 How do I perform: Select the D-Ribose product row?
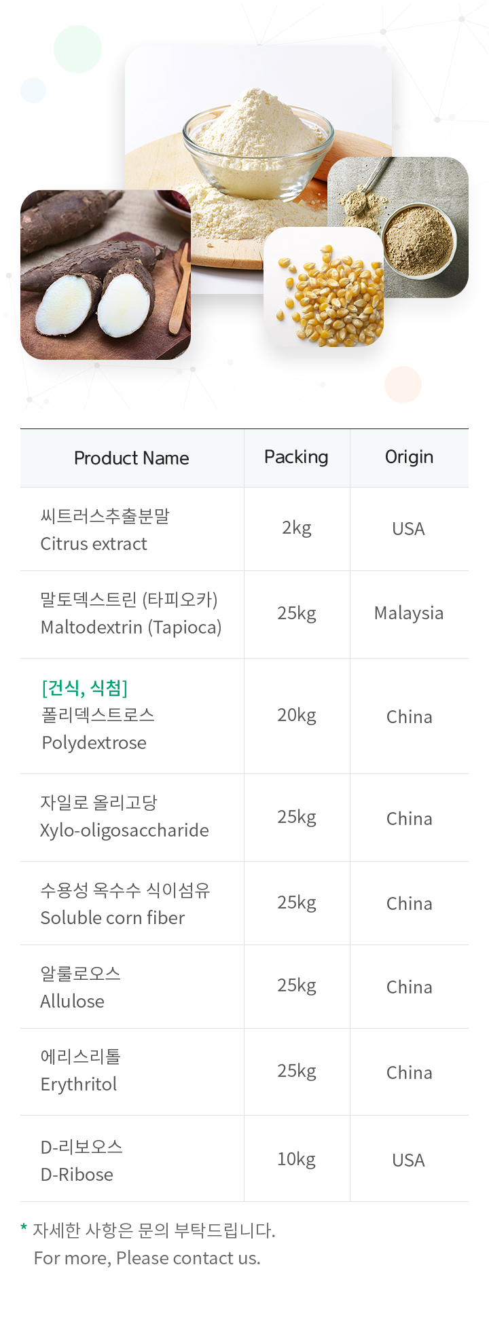click(244, 1158)
